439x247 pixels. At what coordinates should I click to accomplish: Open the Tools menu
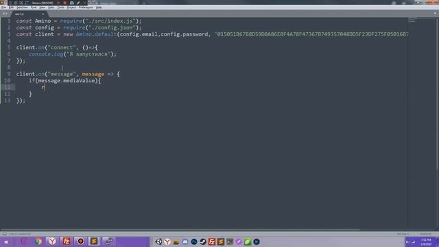tap(61, 8)
